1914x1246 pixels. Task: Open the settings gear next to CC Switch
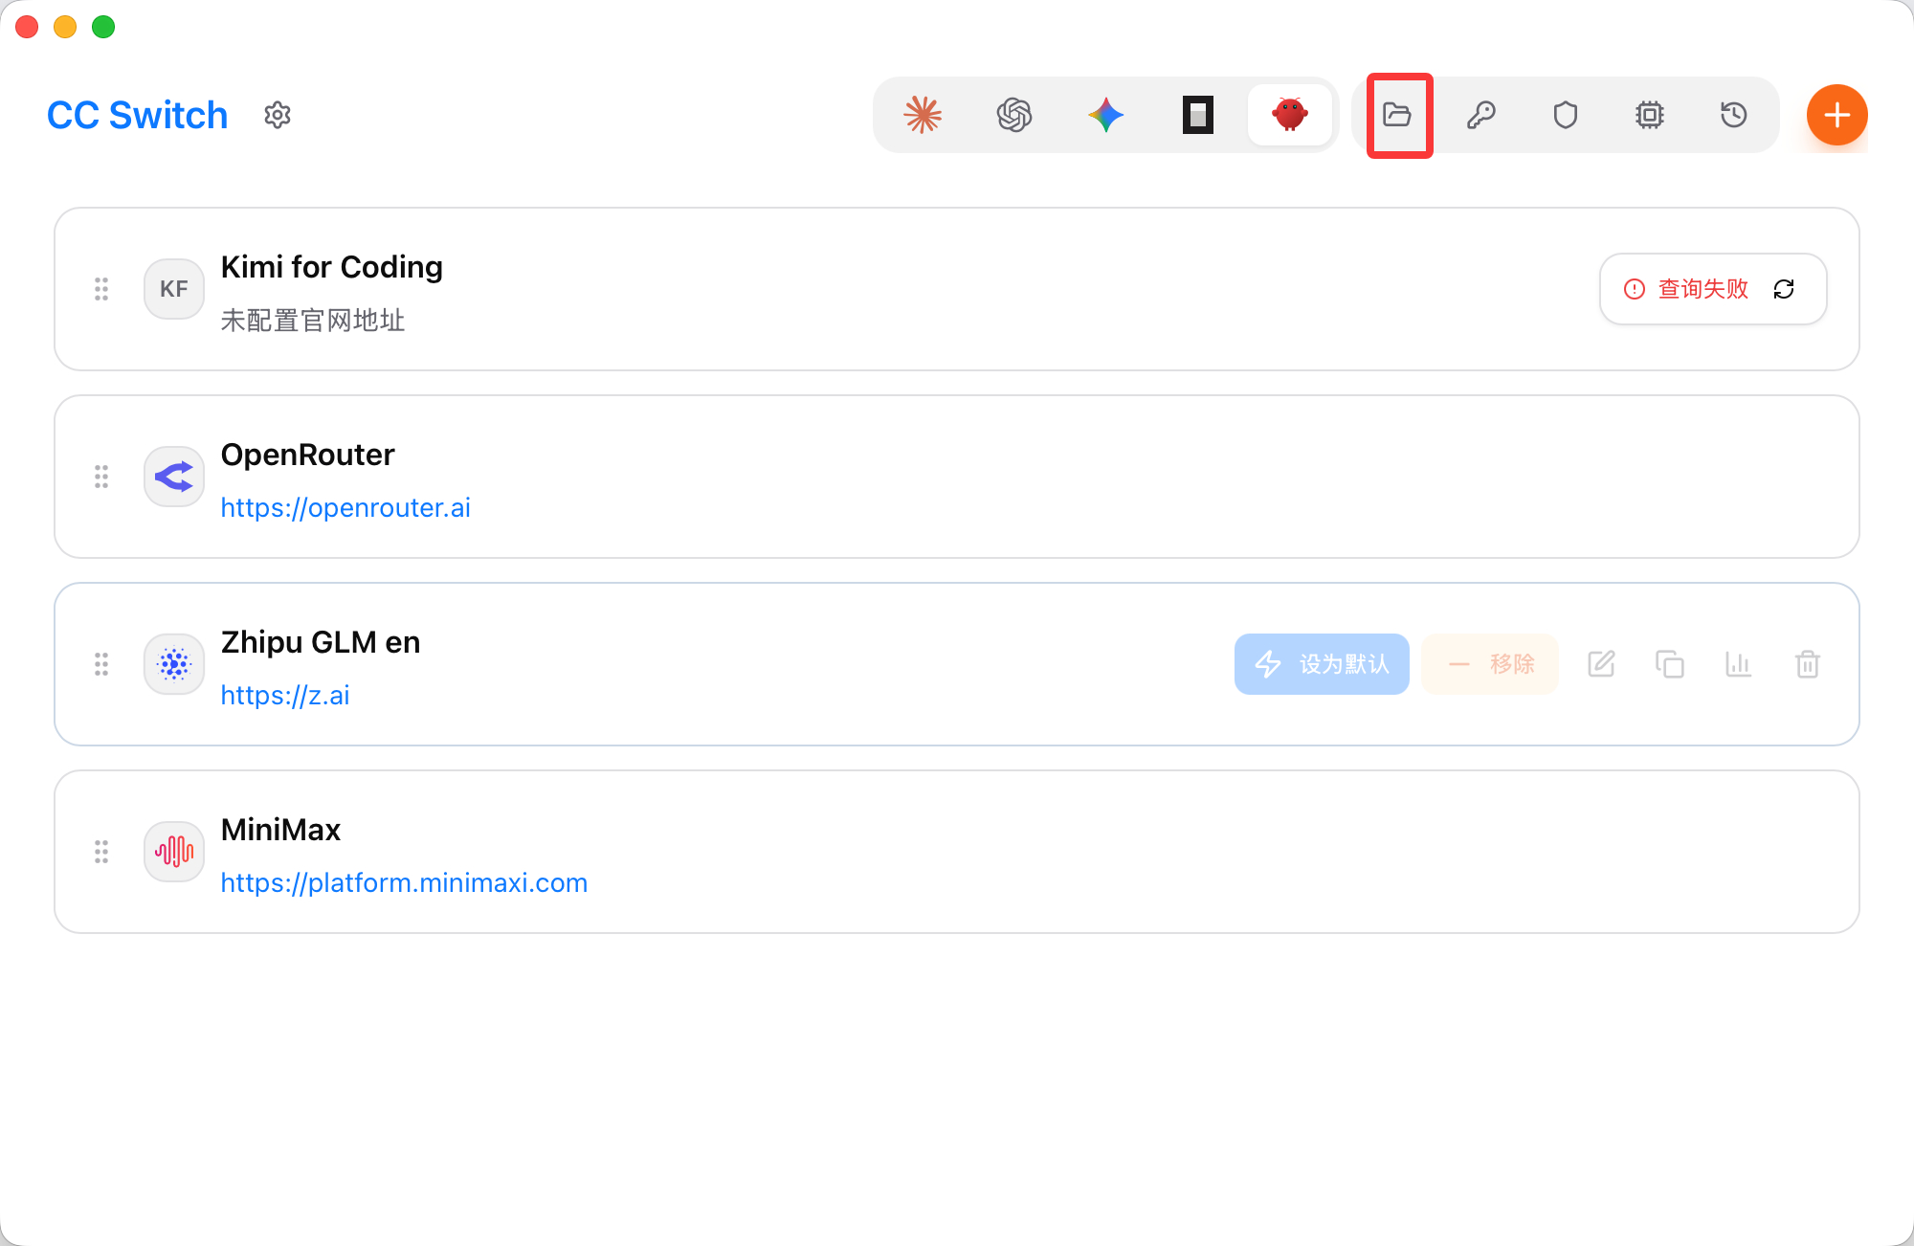(x=278, y=115)
